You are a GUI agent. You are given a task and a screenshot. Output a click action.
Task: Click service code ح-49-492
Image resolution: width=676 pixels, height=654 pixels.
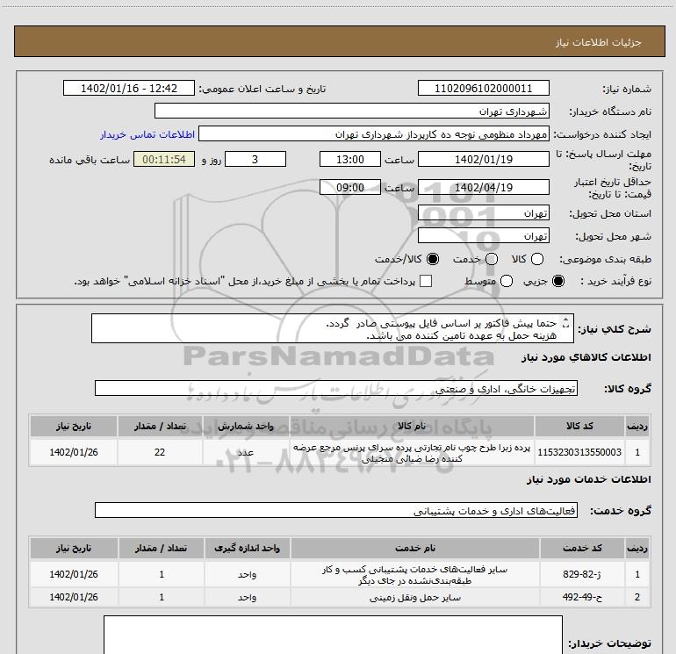(x=582, y=597)
